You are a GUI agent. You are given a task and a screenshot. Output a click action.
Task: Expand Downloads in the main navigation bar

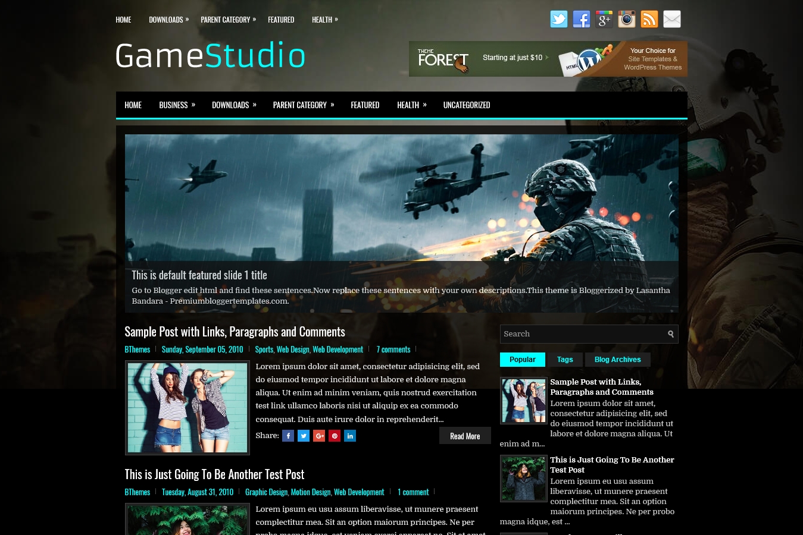pos(234,105)
